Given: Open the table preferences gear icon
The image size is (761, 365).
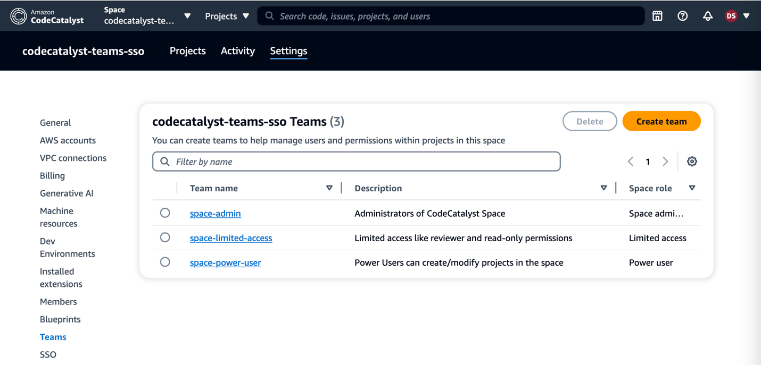Looking at the screenshot, I should click(x=692, y=162).
